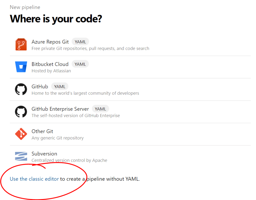256x200 pixels.
Task: Select the GitHub source title
Action: point(40,86)
